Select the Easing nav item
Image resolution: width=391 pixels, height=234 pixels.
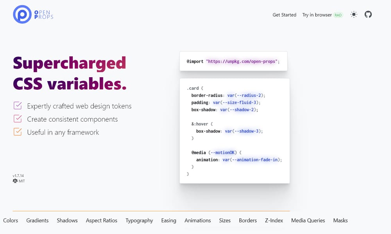pyautogui.click(x=169, y=220)
